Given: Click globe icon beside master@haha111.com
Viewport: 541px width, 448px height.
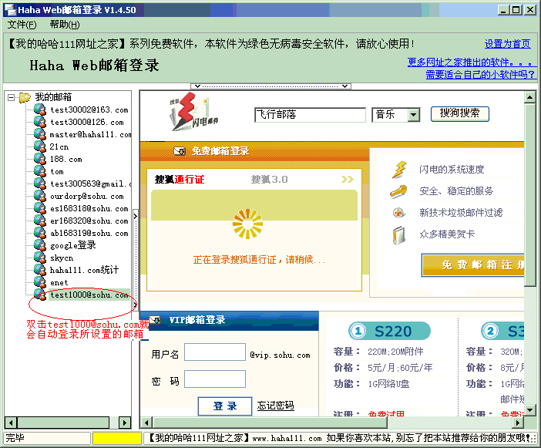Looking at the screenshot, I should 40,134.
